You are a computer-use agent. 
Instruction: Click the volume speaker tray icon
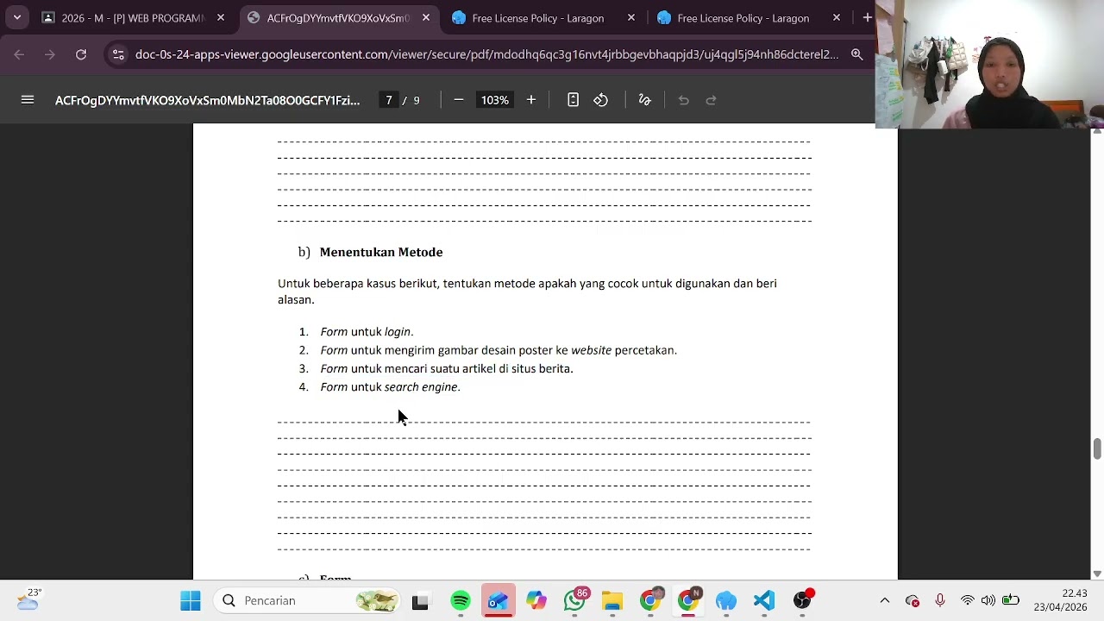coord(988,600)
